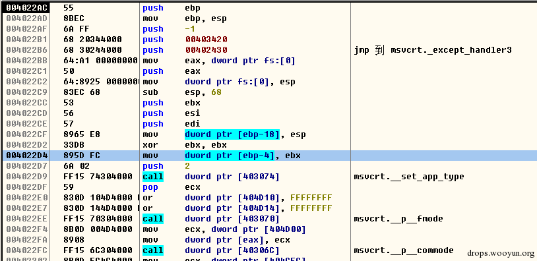537x261 pixels.
Task: Click address 004022E0
Action: tap(26, 198)
